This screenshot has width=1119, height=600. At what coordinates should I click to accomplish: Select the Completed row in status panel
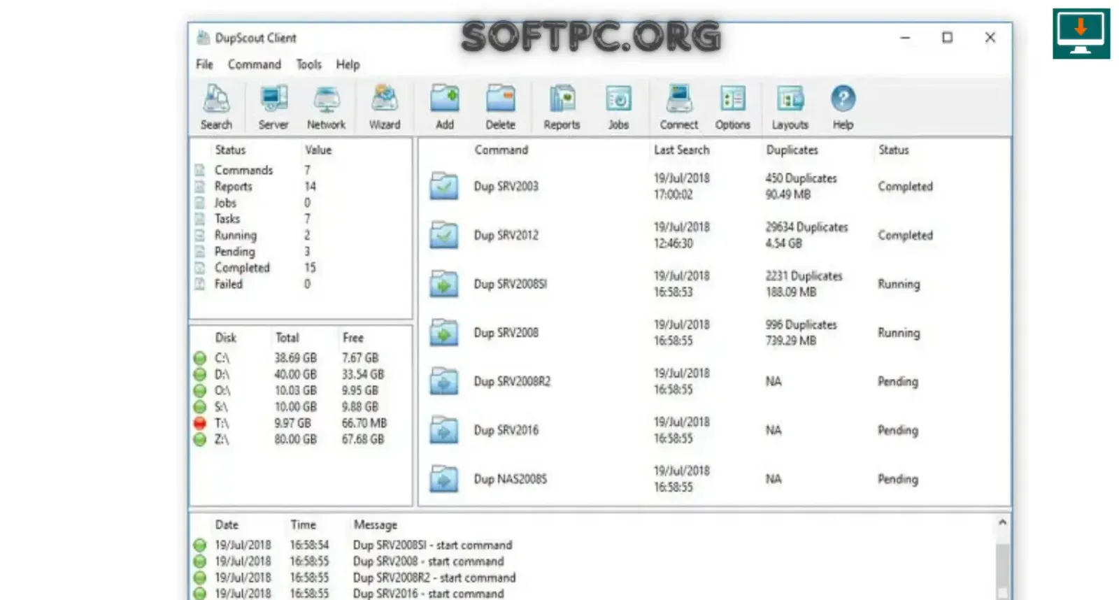[301, 268]
